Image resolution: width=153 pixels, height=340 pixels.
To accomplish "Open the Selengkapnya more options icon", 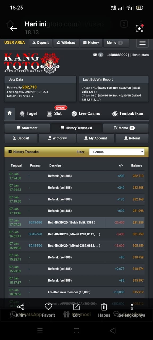I will (x=132, y=307).
